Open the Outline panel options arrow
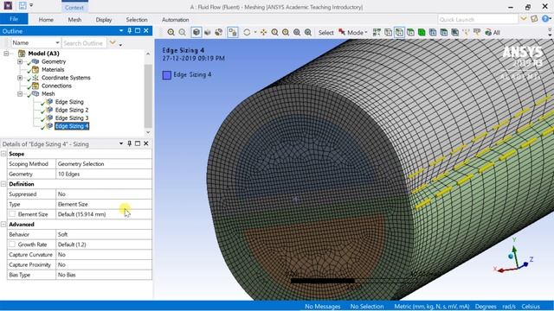The width and height of the screenshot is (554, 311). coord(121,31)
